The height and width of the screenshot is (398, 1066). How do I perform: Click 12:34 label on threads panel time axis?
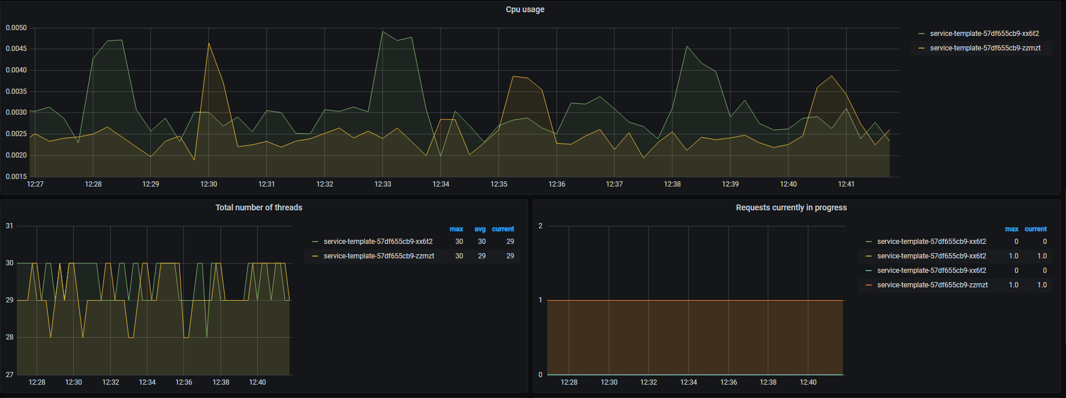tap(147, 382)
